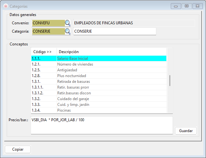Click the Convenio code field CONVEFU
The image size is (206, 158).
coord(48,23)
